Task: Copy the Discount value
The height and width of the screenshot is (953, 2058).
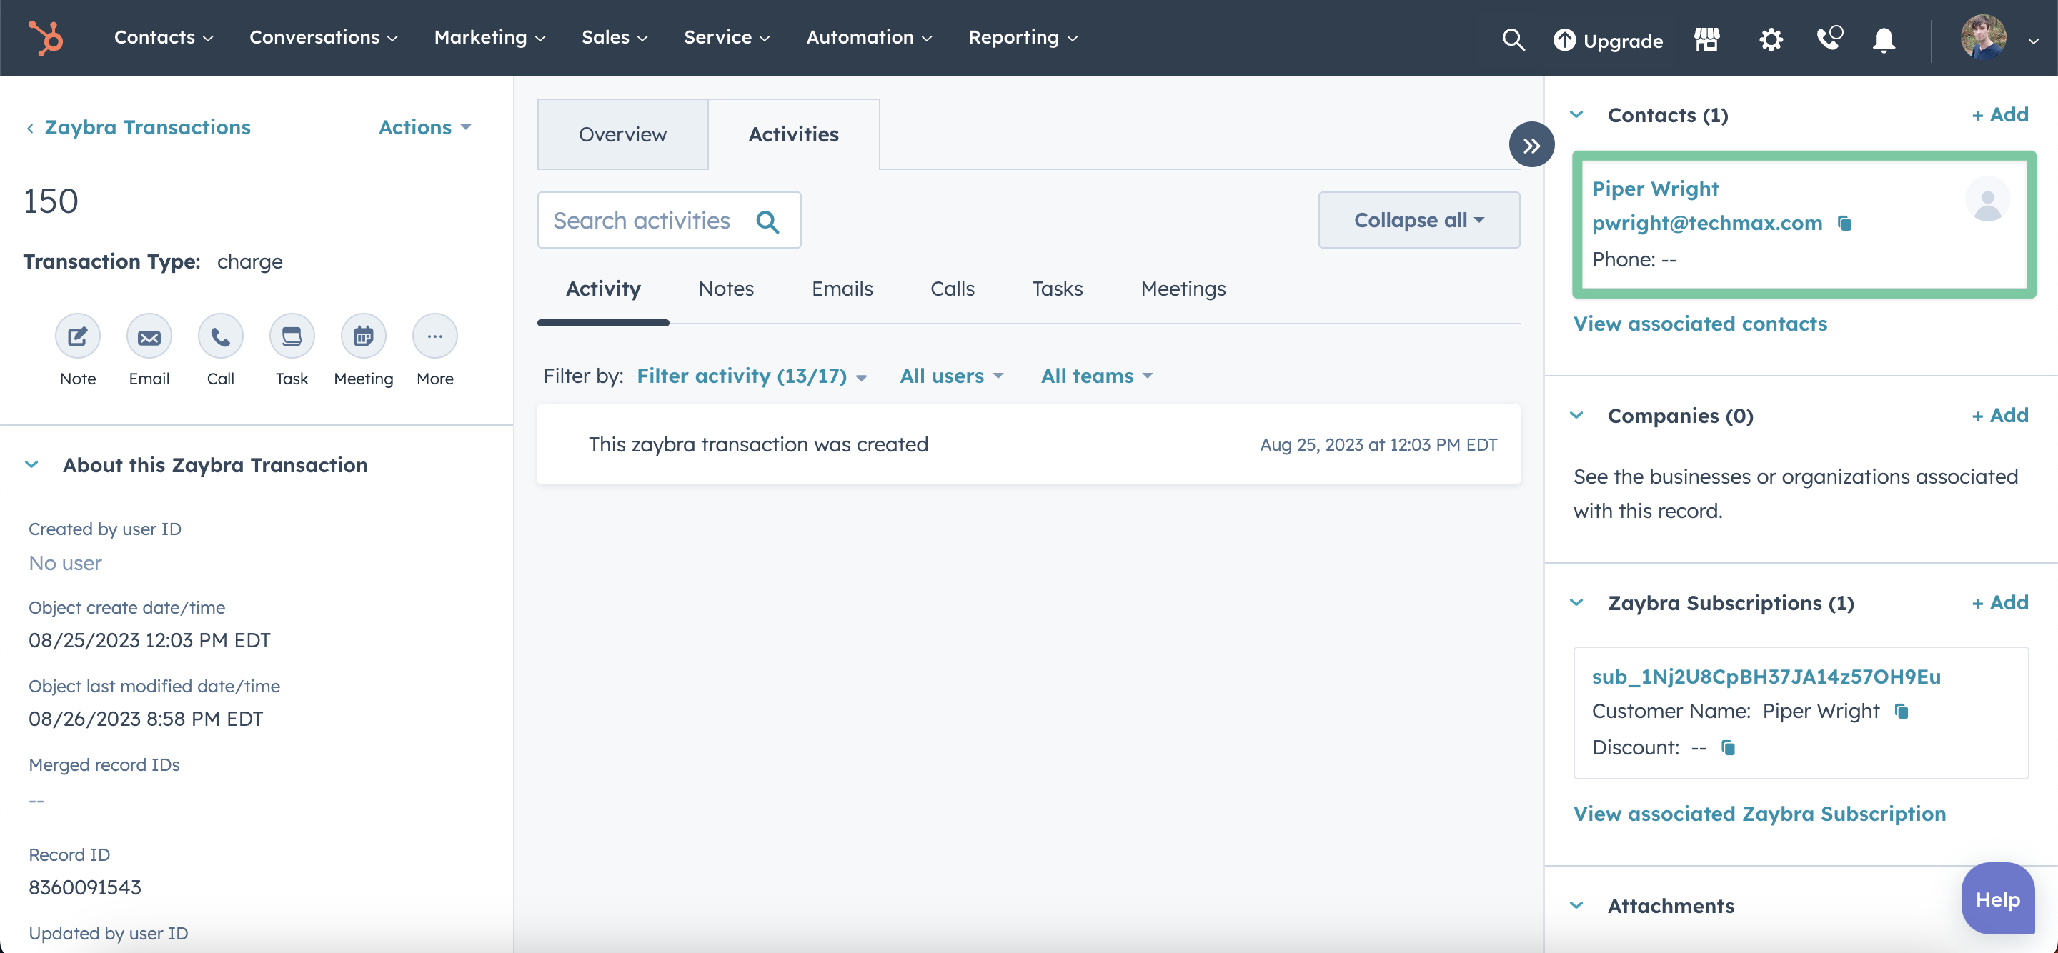Action: [1728, 748]
